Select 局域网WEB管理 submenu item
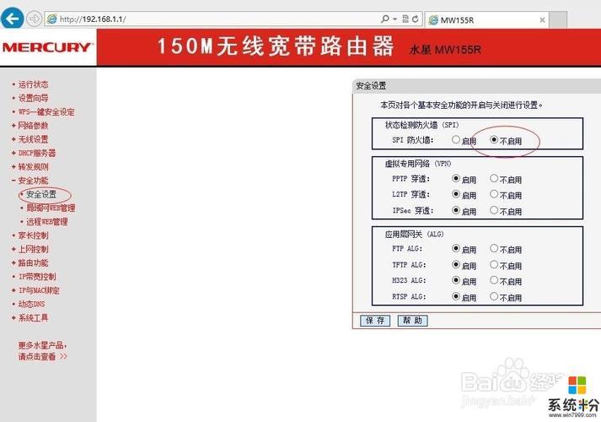This screenshot has width=601, height=422. click(51, 208)
